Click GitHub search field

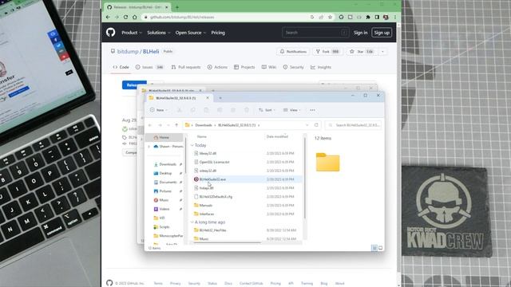tap(315, 33)
